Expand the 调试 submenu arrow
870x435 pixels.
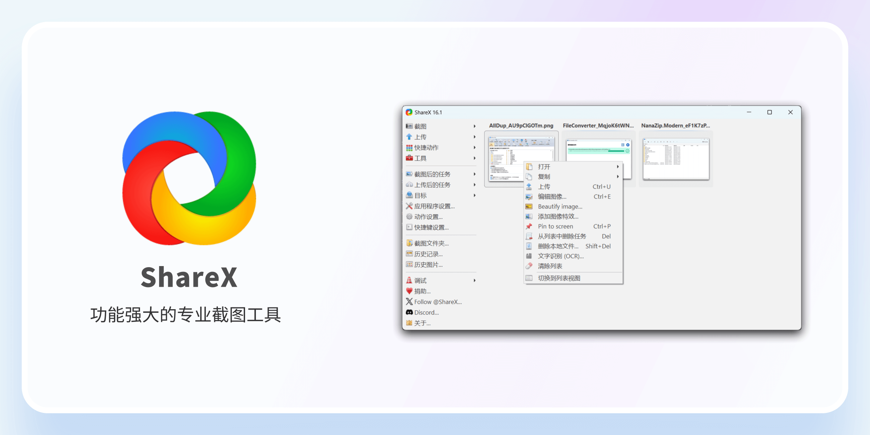pos(475,280)
